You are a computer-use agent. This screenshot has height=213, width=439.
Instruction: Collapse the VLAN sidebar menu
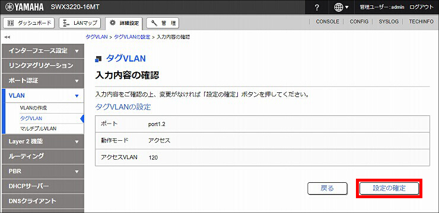tap(43, 95)
